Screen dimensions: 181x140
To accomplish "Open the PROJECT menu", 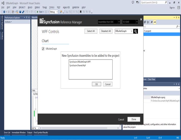I will click(x=22, y=7).
